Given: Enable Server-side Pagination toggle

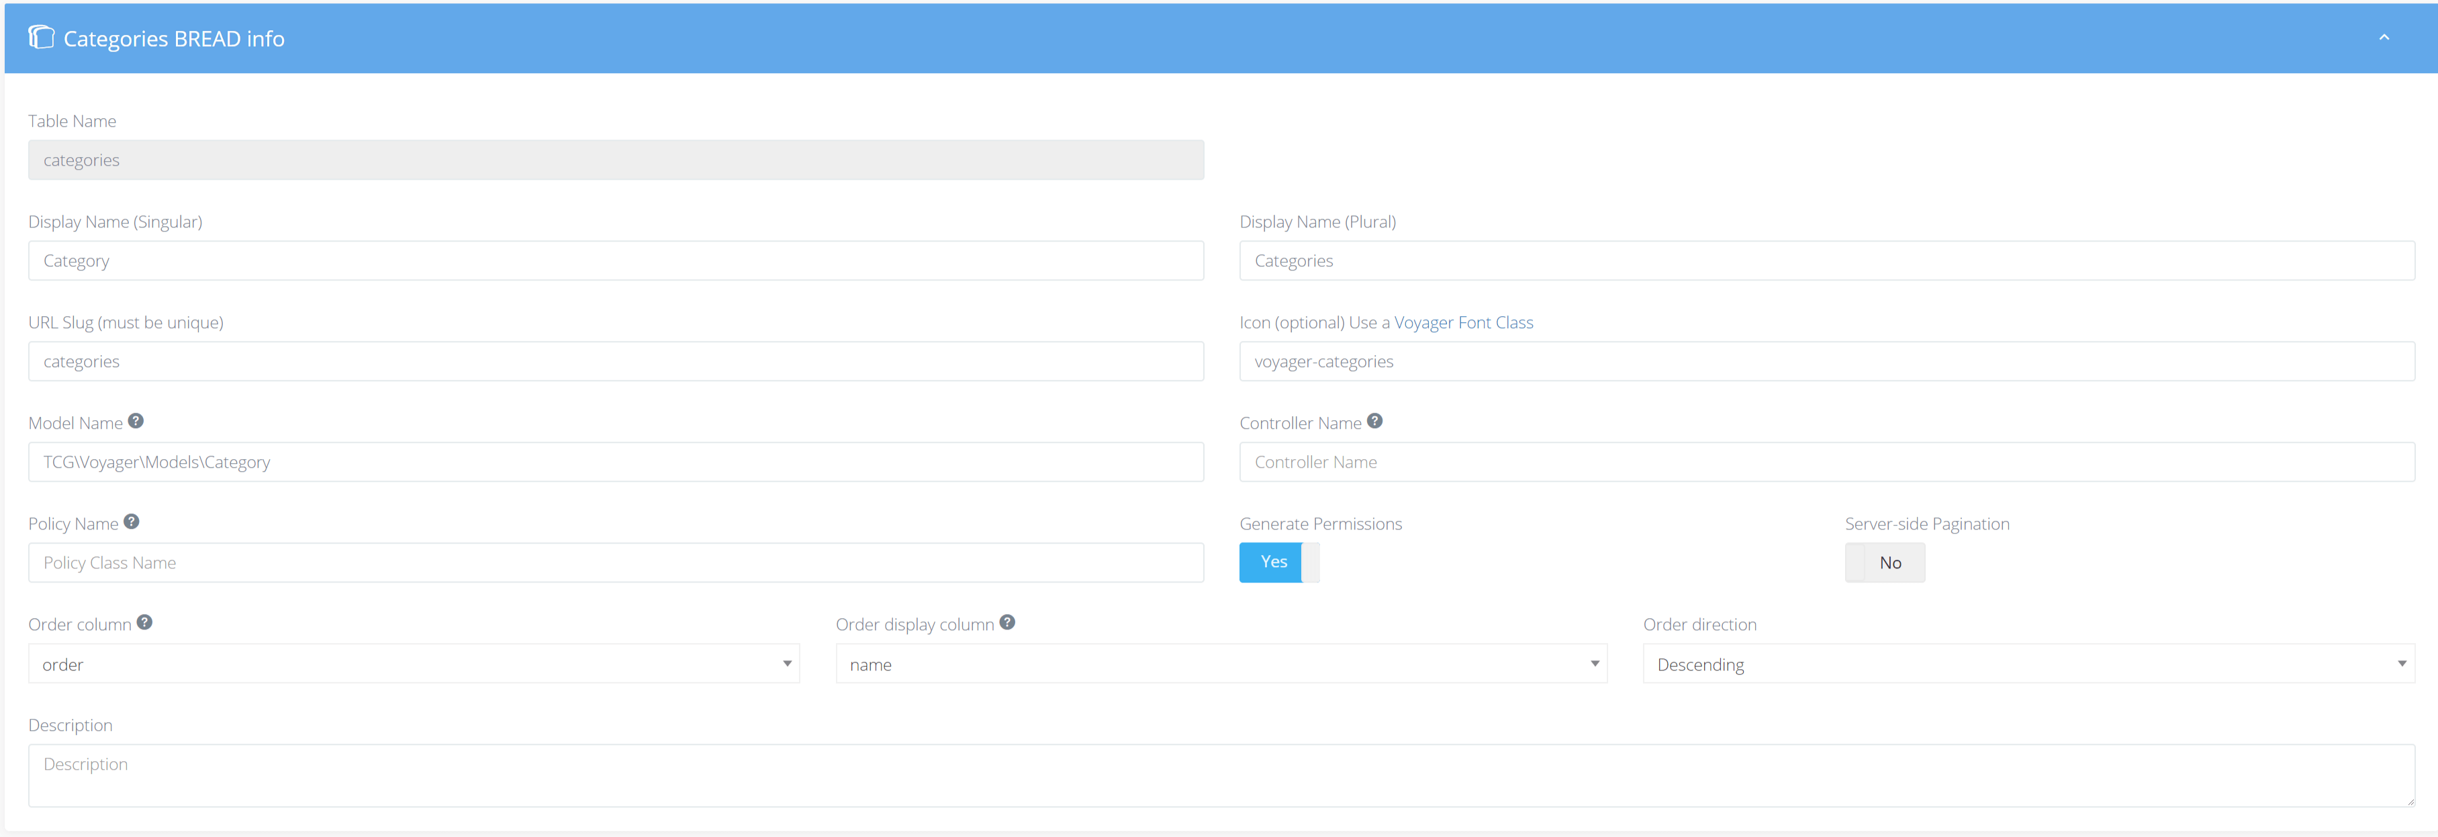Looking at the screenshot, I should pos(1883,562).
